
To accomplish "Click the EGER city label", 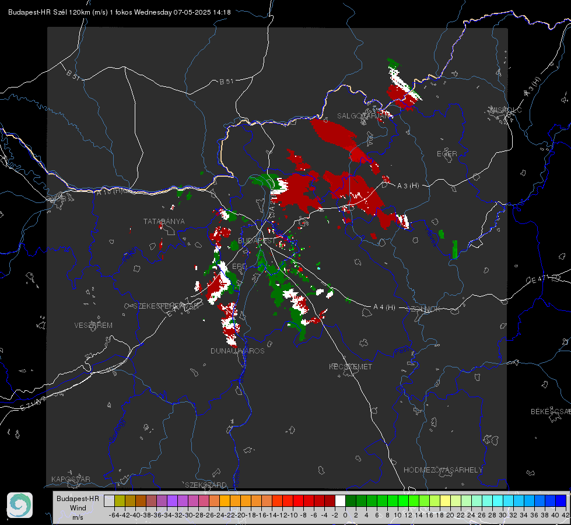I will [x=447, y=154].
